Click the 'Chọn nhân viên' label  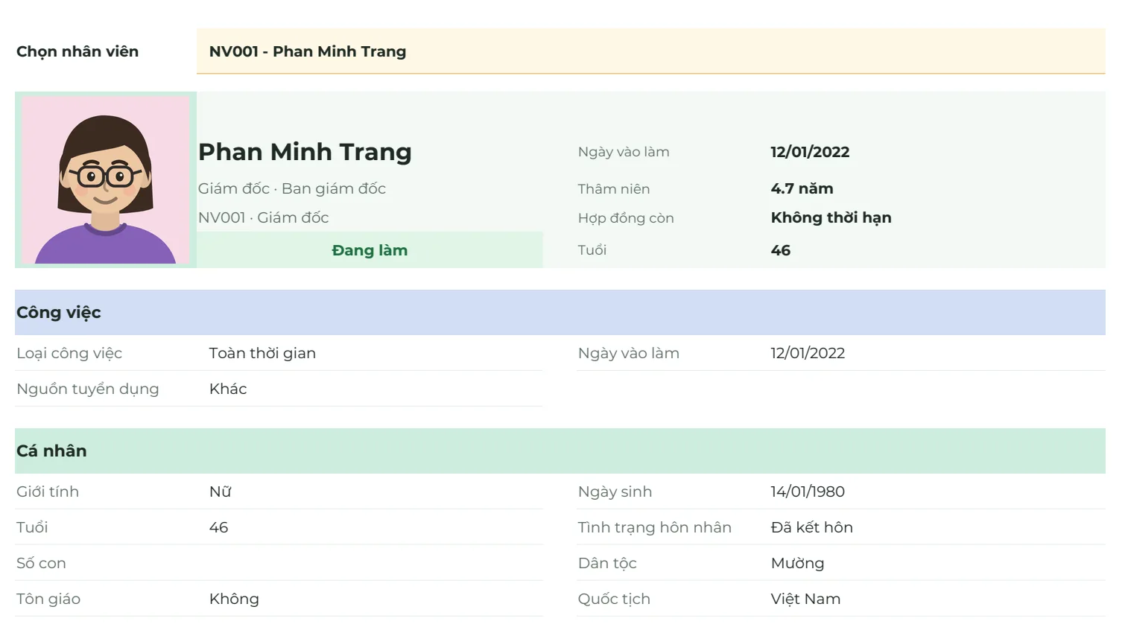click(x=77, y=51)
